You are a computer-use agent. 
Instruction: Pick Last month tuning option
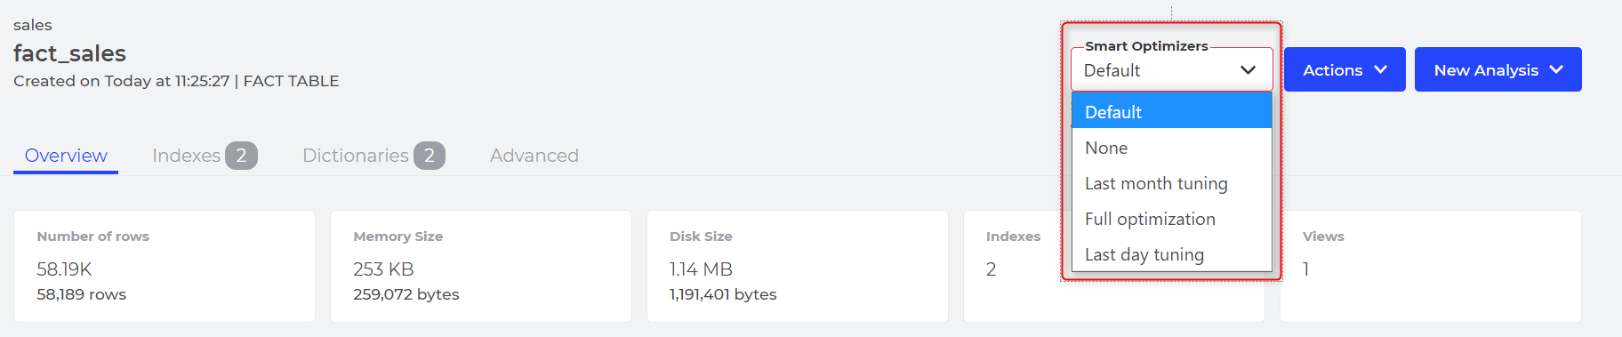point(1172,183)
